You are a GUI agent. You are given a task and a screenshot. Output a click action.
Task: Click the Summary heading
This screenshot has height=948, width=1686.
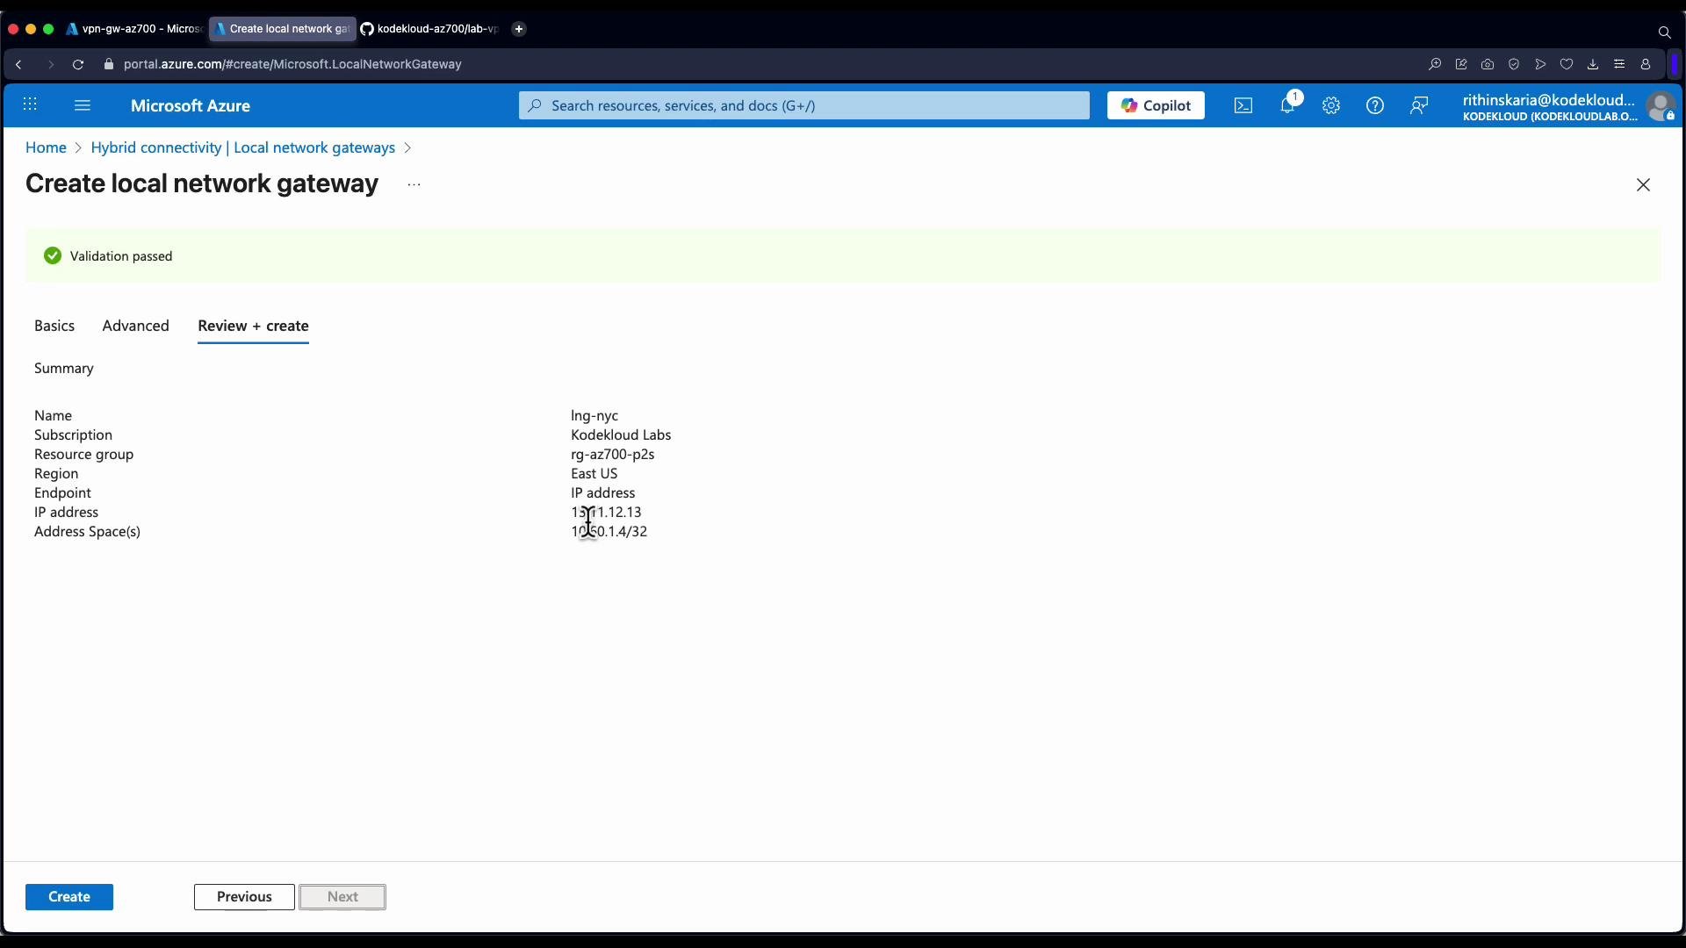point(64,369)
